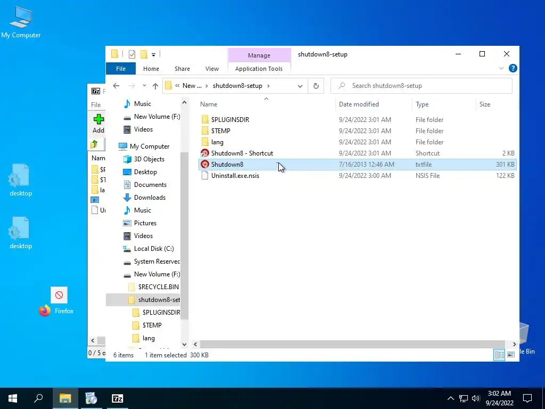The width and height of the screenshot is (545, 409).
Task: Open the Action Center notifications icon
Action: (x=527, y=398)
